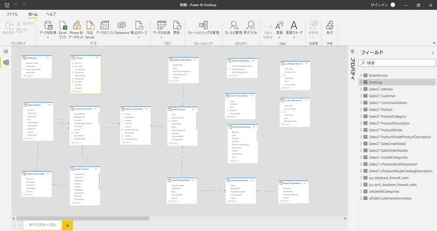Click the Undo arrow in title bar
This screenshot has width=437, height=231.
click(16, 5)
